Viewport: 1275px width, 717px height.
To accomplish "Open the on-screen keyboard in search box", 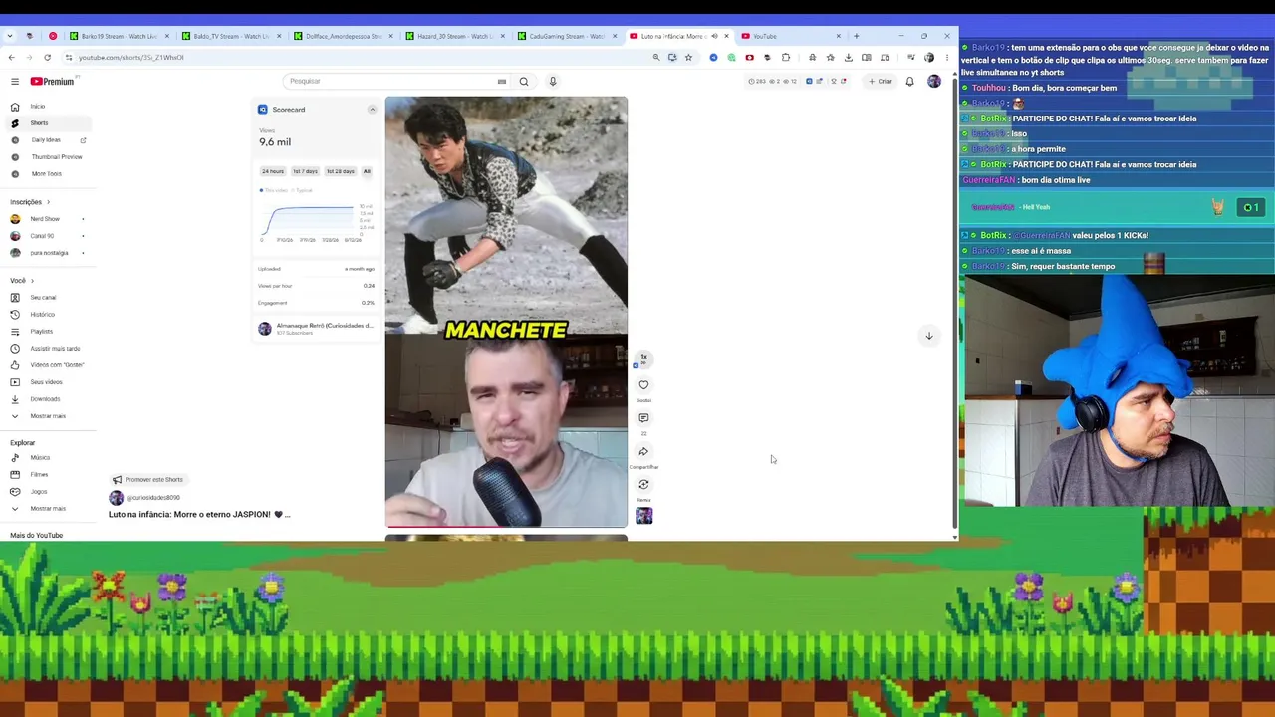I will click(502, 81).
